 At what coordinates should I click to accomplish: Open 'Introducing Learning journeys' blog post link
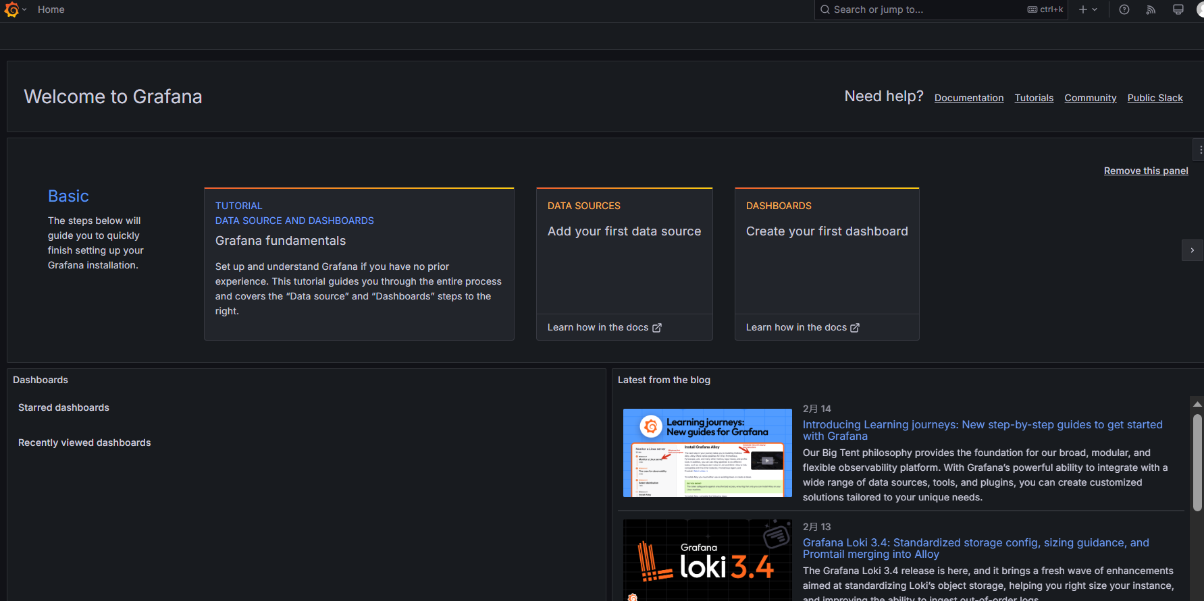983,430
